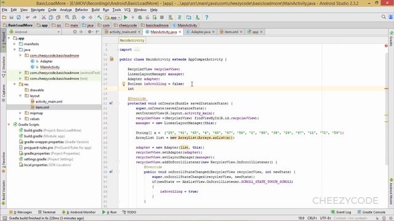Open the Gradle Console panel

(371, 212)
